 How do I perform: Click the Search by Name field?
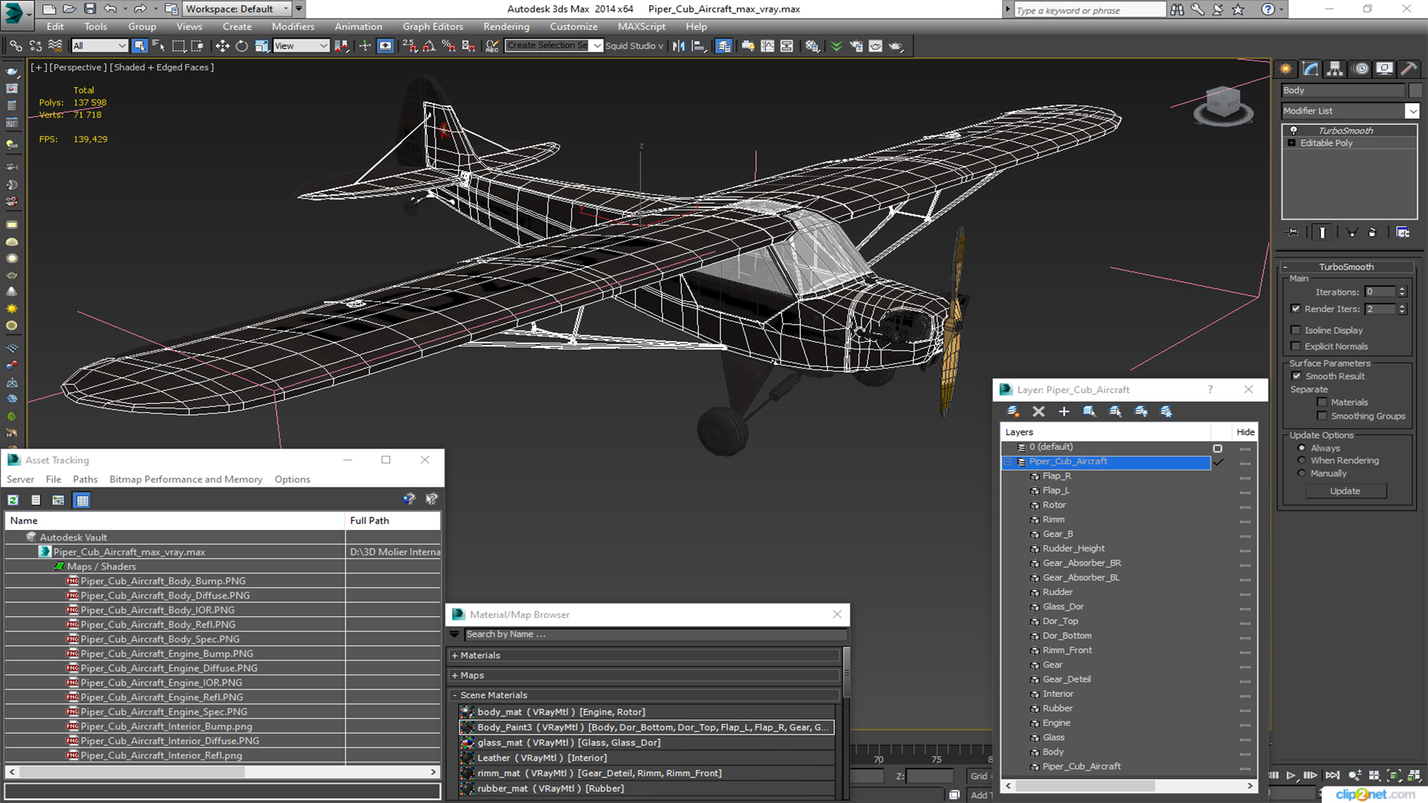pyautogui.click(x=655, y=635)
